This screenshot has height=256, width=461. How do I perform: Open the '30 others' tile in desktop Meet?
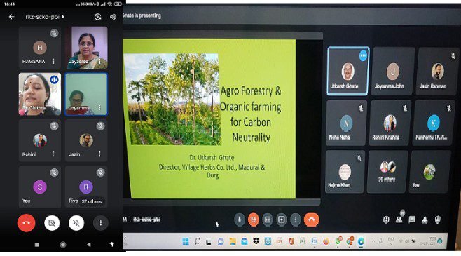click(x=387, y=172)
